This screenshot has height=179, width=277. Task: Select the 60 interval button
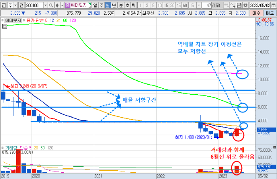(185, 5)
